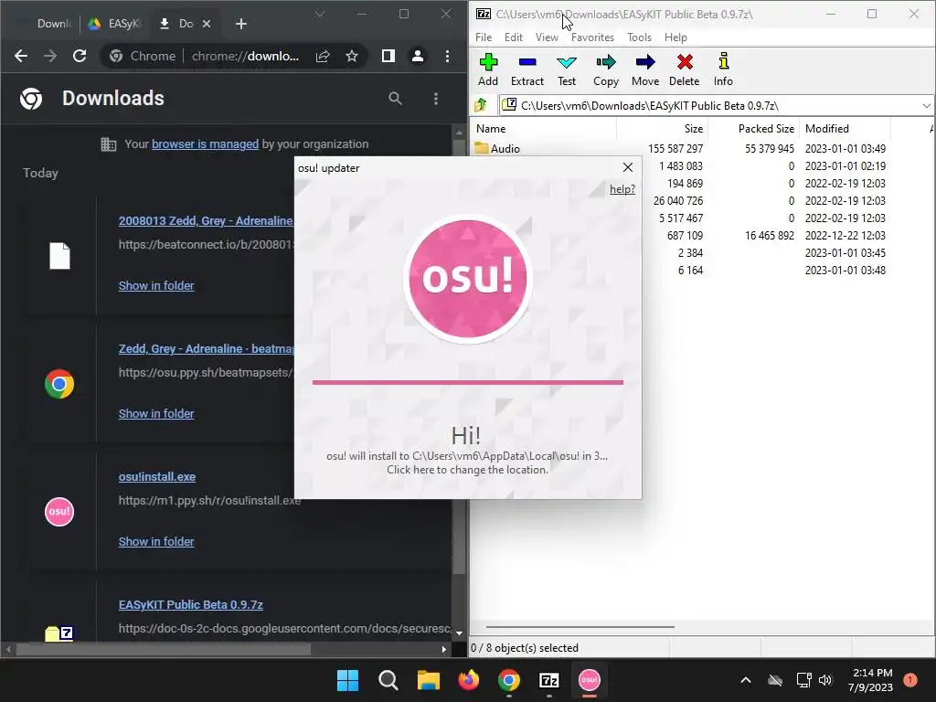936x702 pixels.
Task: Click the Extract icon in 7-Zip
Action: click(x=527, y=69)
